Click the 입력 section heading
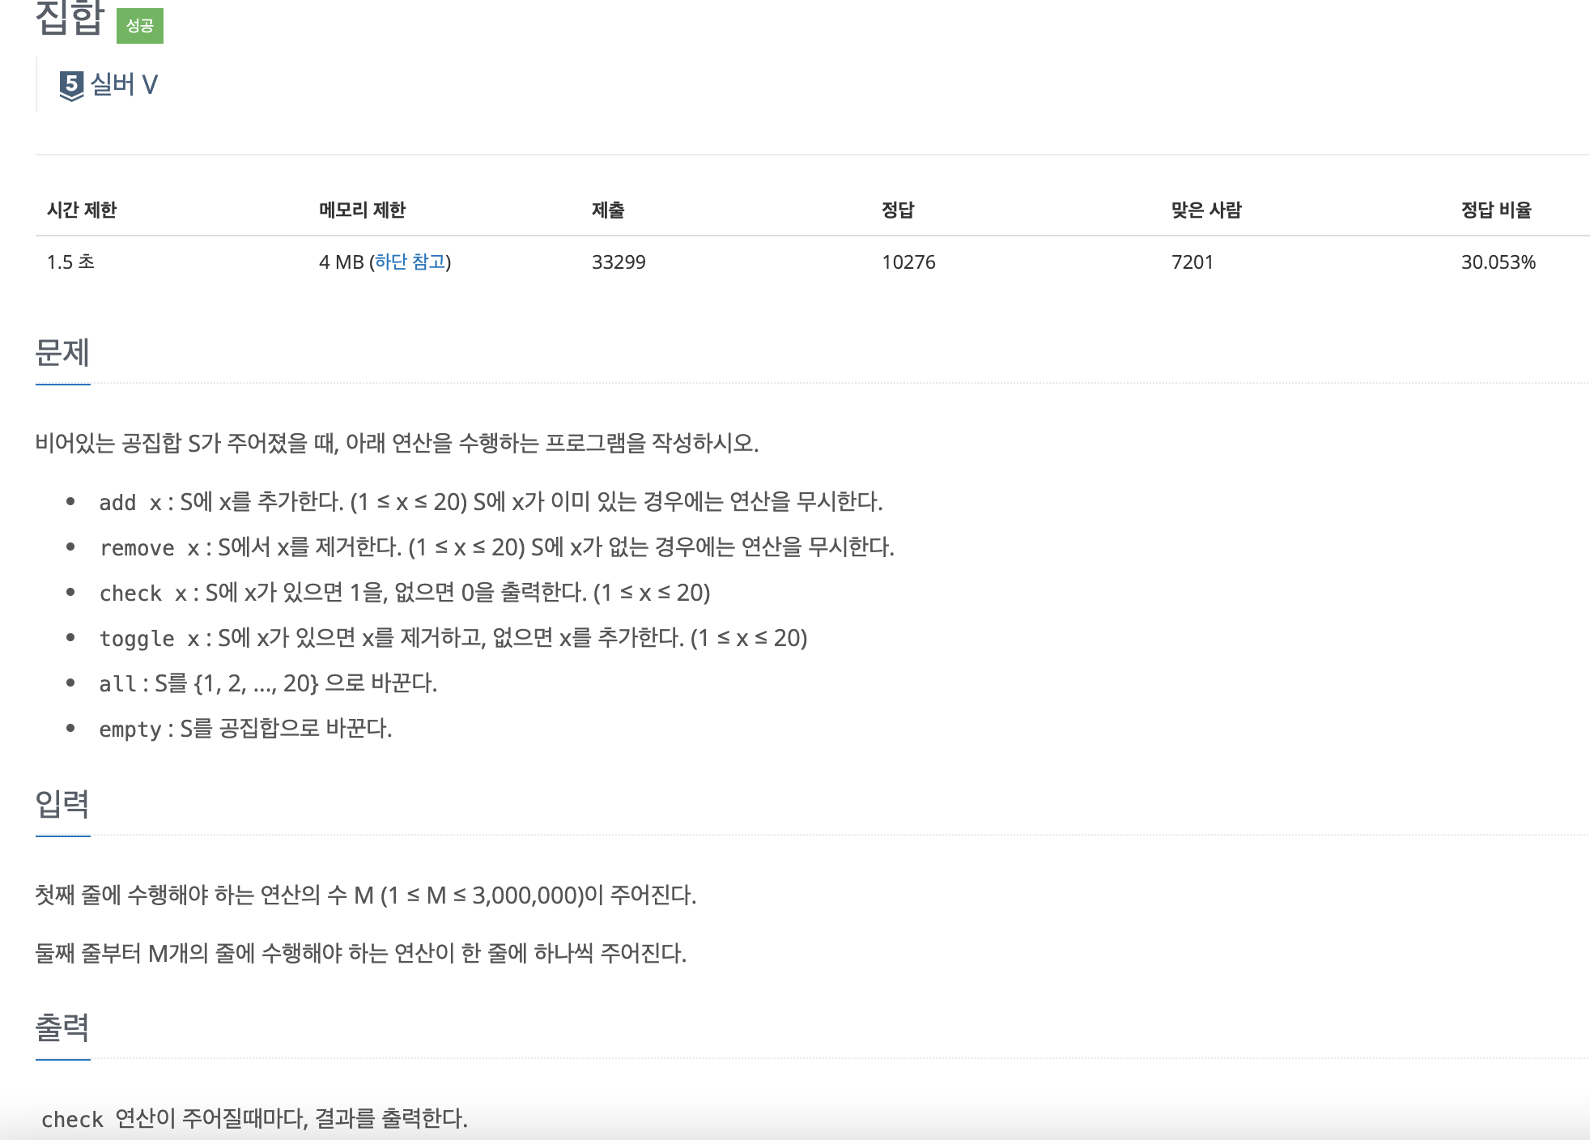This screenshot has width=1590, height=1140. tap(62, 804)
